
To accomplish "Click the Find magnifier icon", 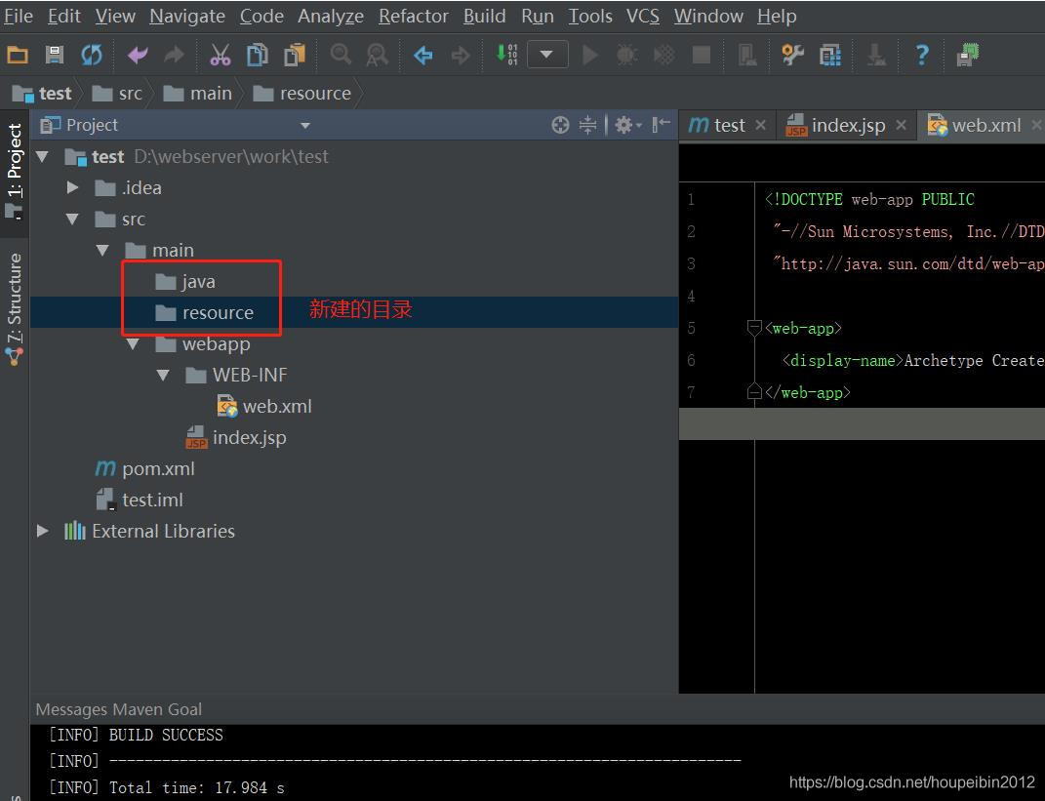I will (x=341, y=55).
